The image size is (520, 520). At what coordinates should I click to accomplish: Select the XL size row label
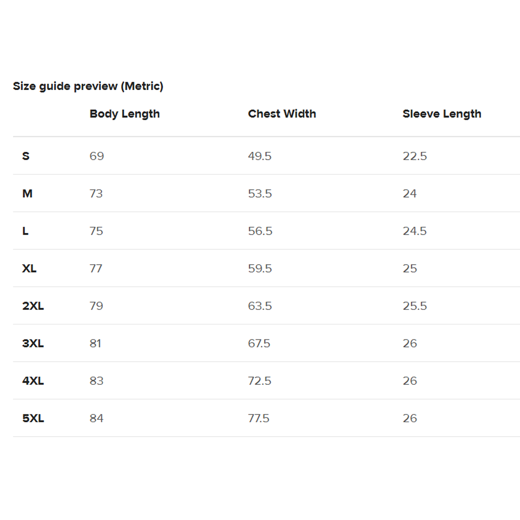[29, 268]
